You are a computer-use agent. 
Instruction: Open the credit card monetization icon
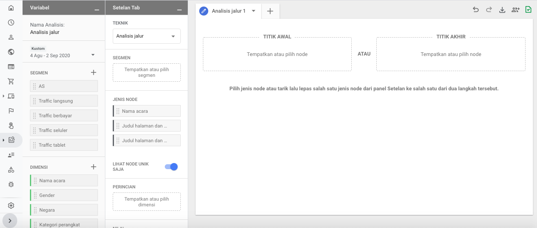tap(11, 67)
